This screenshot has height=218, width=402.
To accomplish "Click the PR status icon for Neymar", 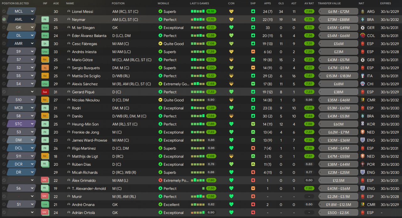I will 45,19.
